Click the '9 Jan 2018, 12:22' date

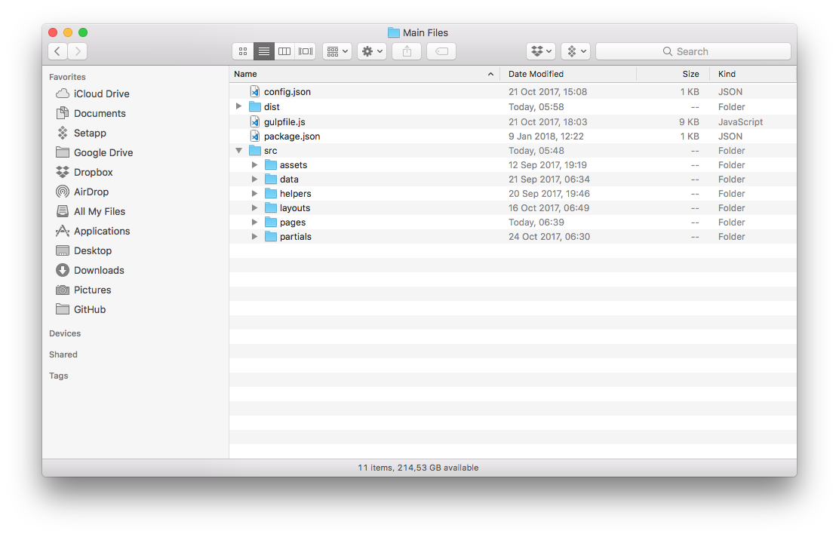point(546,137)
